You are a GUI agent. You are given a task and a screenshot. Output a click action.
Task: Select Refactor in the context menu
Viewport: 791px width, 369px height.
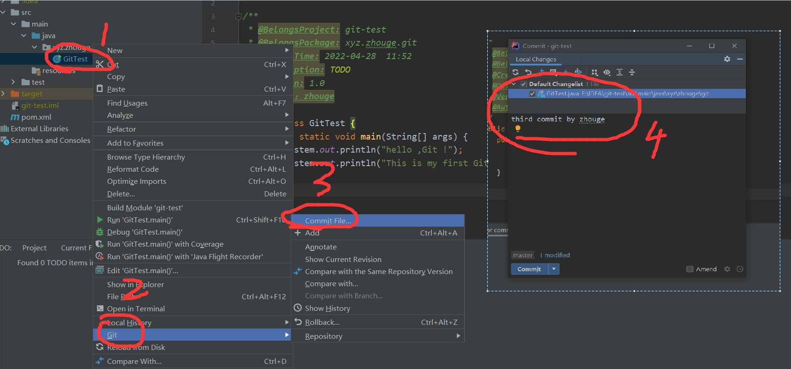coord(193,129)
